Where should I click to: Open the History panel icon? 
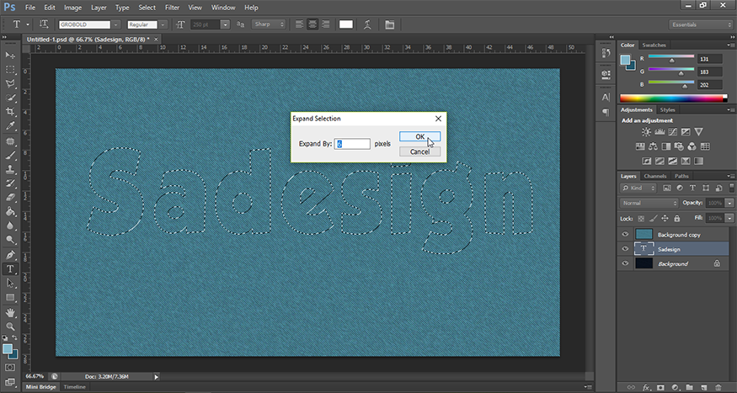606,54
